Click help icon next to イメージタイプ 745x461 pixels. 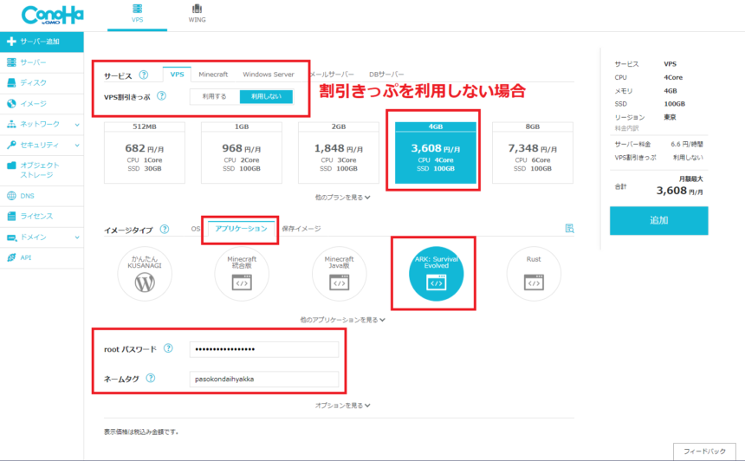point(165,229)
